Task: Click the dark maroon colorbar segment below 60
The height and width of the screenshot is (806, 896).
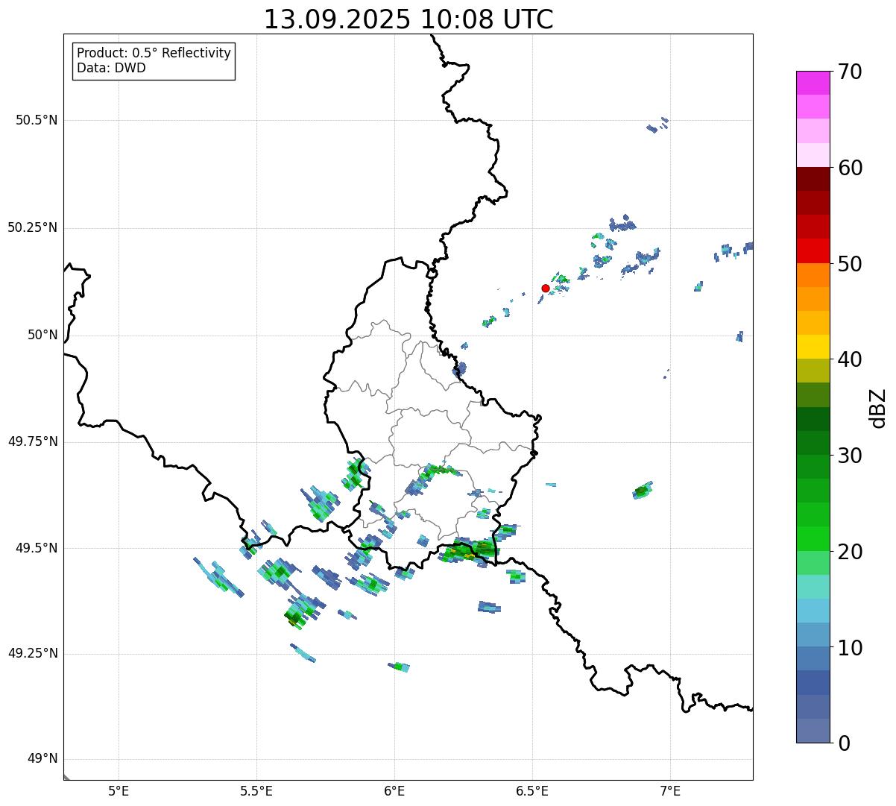Action: (813, 179)
